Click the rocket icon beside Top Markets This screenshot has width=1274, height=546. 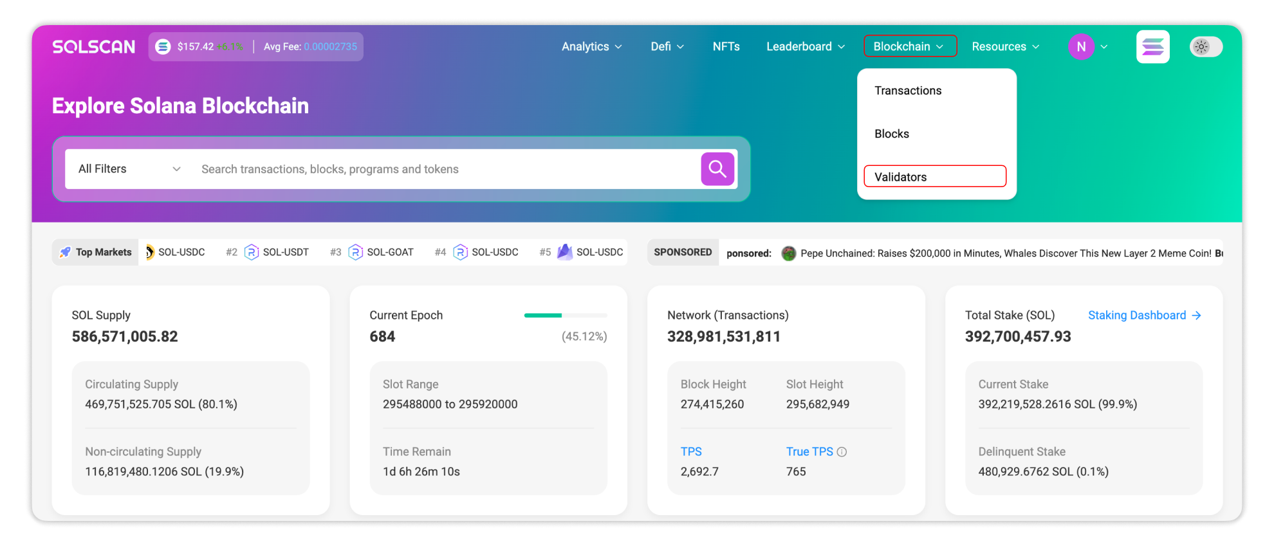point(65,252)
